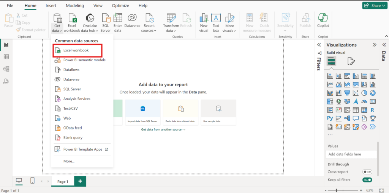Choose OData feed source
Image resolution: width=389 pixels, height=193 pixels.
point(82,128)
